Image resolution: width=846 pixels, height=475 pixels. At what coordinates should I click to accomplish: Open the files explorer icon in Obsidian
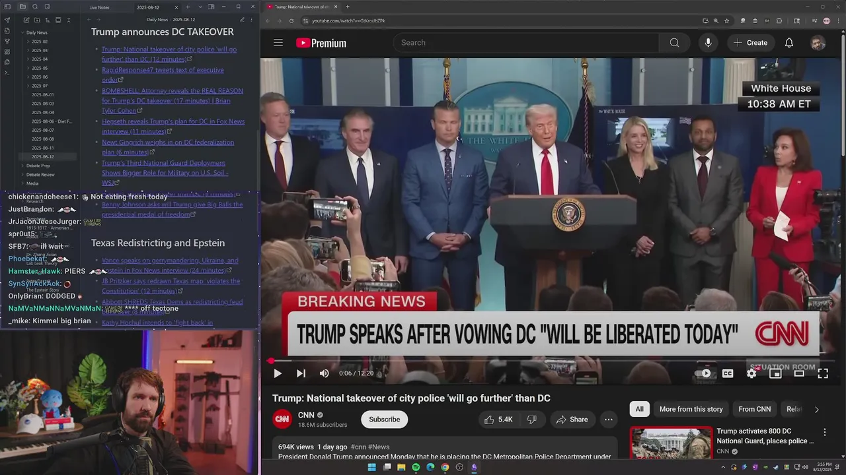pyautogui.click(x=22, y=7)
